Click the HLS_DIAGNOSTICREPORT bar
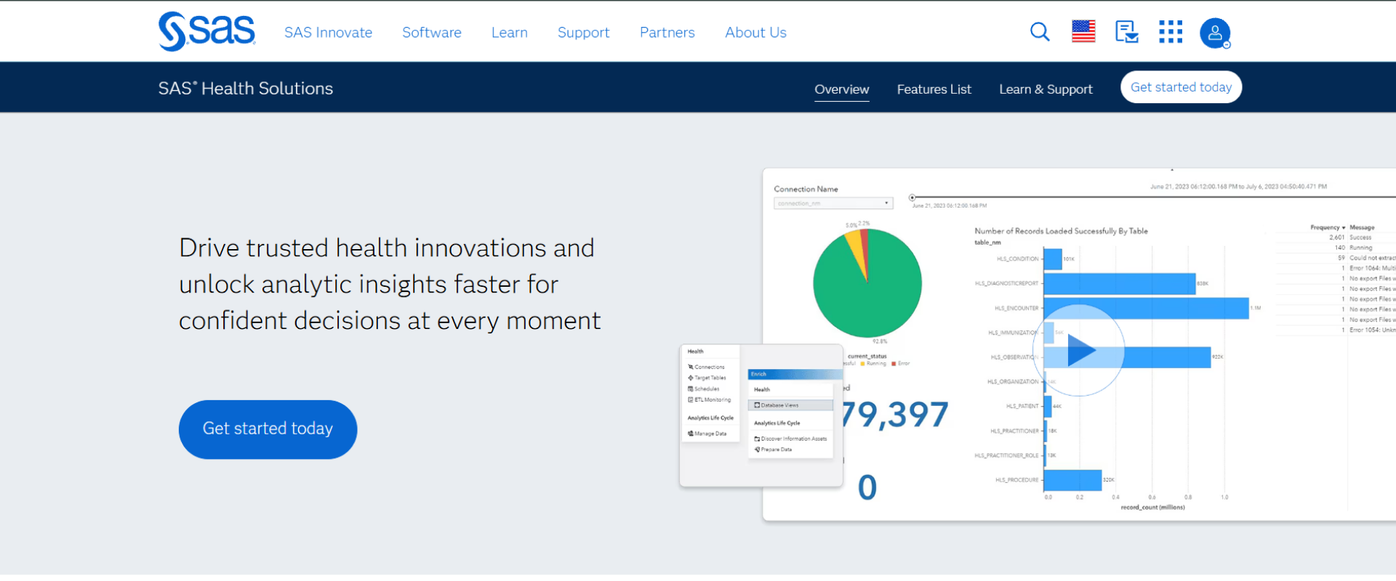This screenshot has height=581, width=1396. [1119, 284]
